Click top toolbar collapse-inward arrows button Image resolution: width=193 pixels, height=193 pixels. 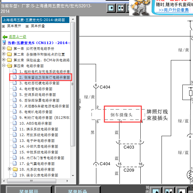point(121,8)
